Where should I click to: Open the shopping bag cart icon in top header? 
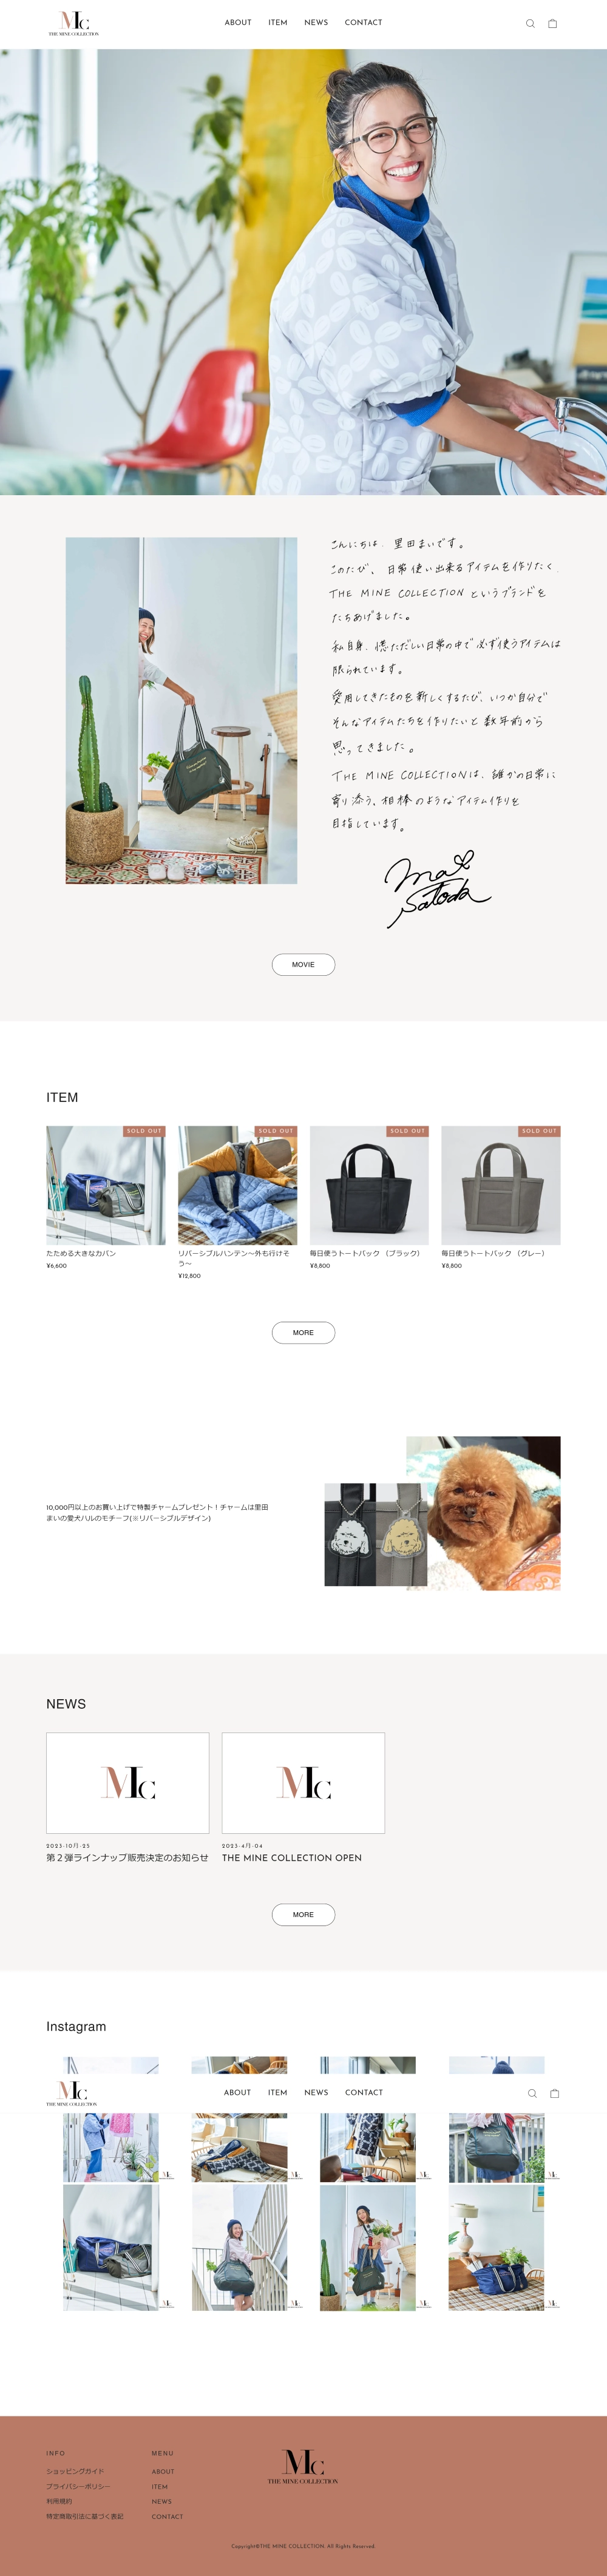(552, 23)
